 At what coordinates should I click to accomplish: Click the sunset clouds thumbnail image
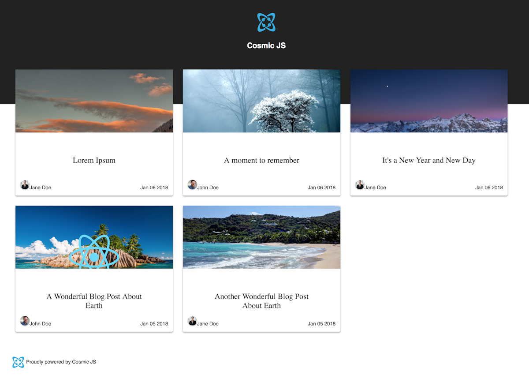94,101
